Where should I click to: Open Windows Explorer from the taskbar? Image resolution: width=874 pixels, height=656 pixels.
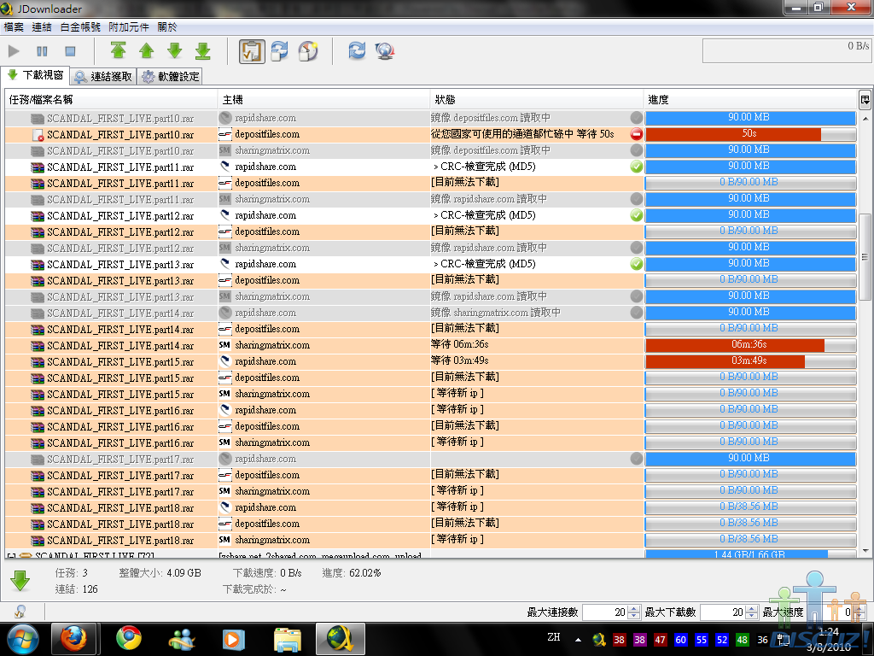click(288, 639)
